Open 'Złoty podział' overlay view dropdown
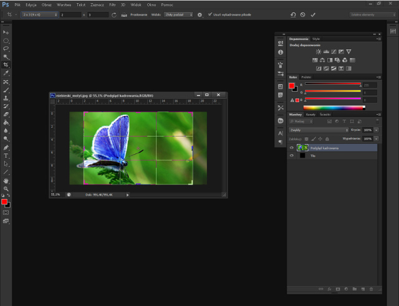 pyautogui.click(x=178, y=15)
